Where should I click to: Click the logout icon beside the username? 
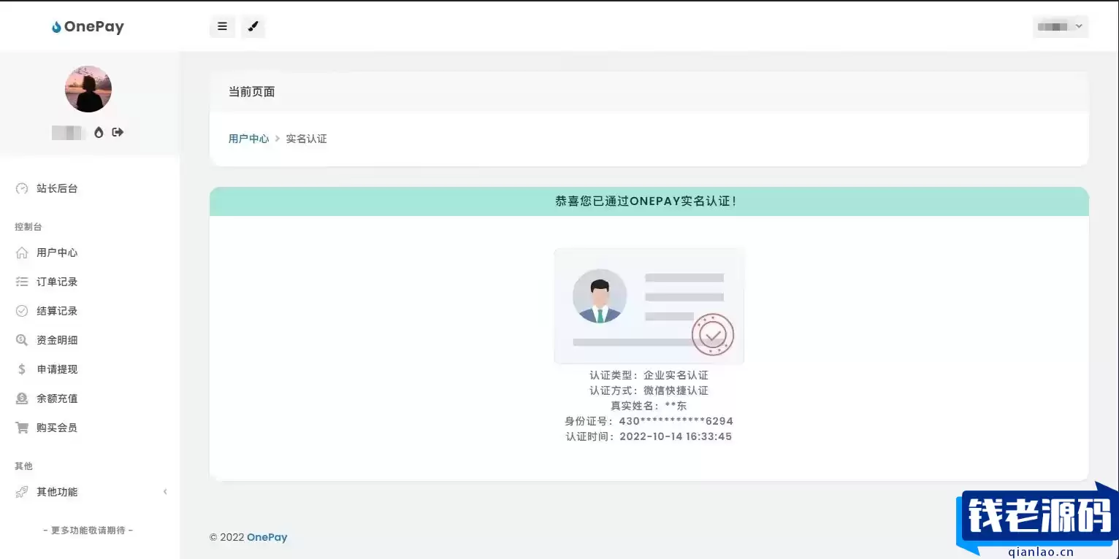pyautogui.click(x=118, y=132)
